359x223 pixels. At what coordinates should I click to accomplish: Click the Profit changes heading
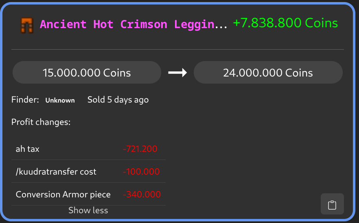click(41, 122)
